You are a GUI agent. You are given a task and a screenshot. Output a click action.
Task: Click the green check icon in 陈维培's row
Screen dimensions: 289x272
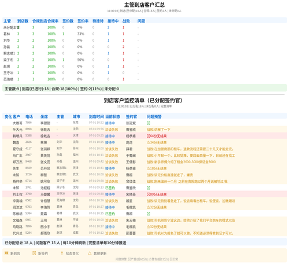point(149,214)
